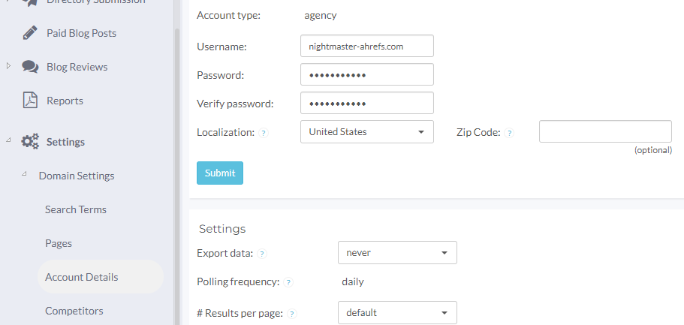This screenshot has height=325, width=684.
Task: Click the Zip Code input field
Action: (x=605, y=131)
